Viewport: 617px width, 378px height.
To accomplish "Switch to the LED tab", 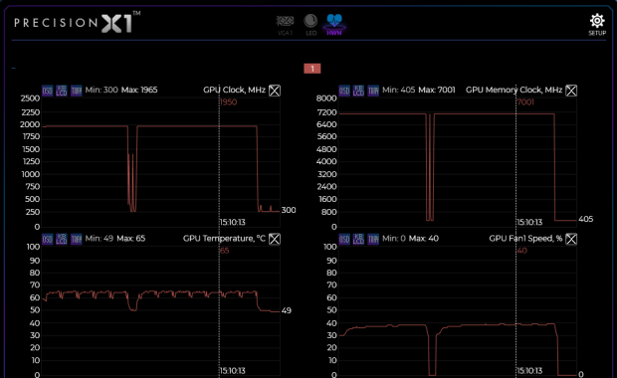I will tap(310, 25).
